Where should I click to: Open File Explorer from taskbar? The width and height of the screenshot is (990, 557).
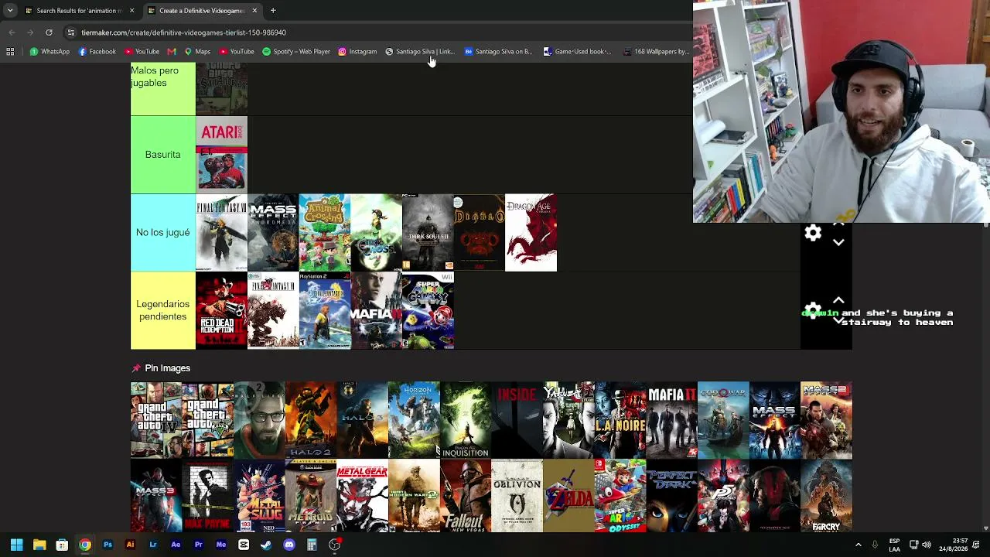[x=39, y=545]
